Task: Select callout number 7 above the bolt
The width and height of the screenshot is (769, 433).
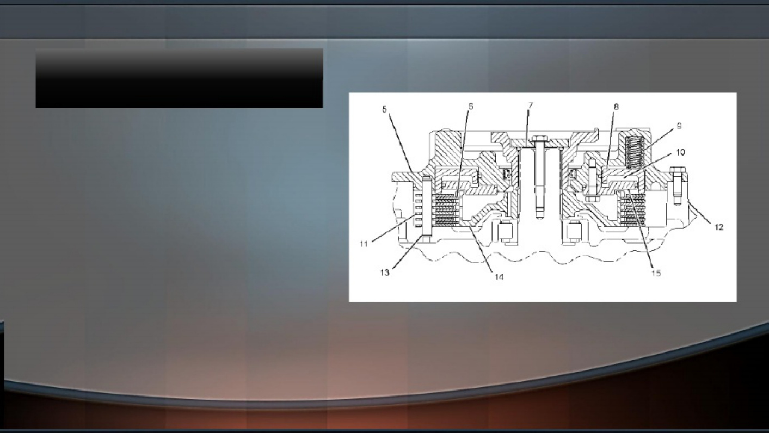Action: point(530,104)
